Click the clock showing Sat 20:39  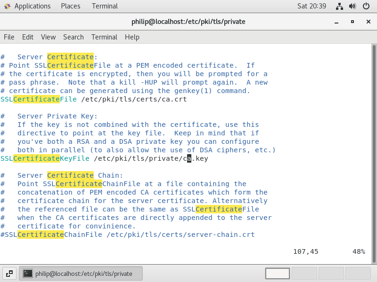[311, 6]
